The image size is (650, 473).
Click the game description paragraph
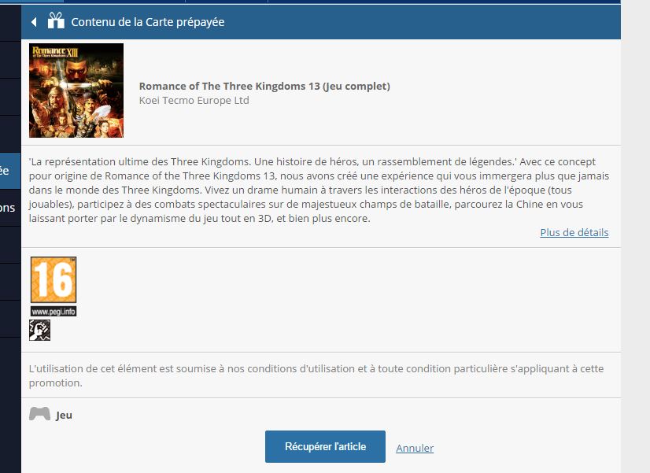(319, 190)
